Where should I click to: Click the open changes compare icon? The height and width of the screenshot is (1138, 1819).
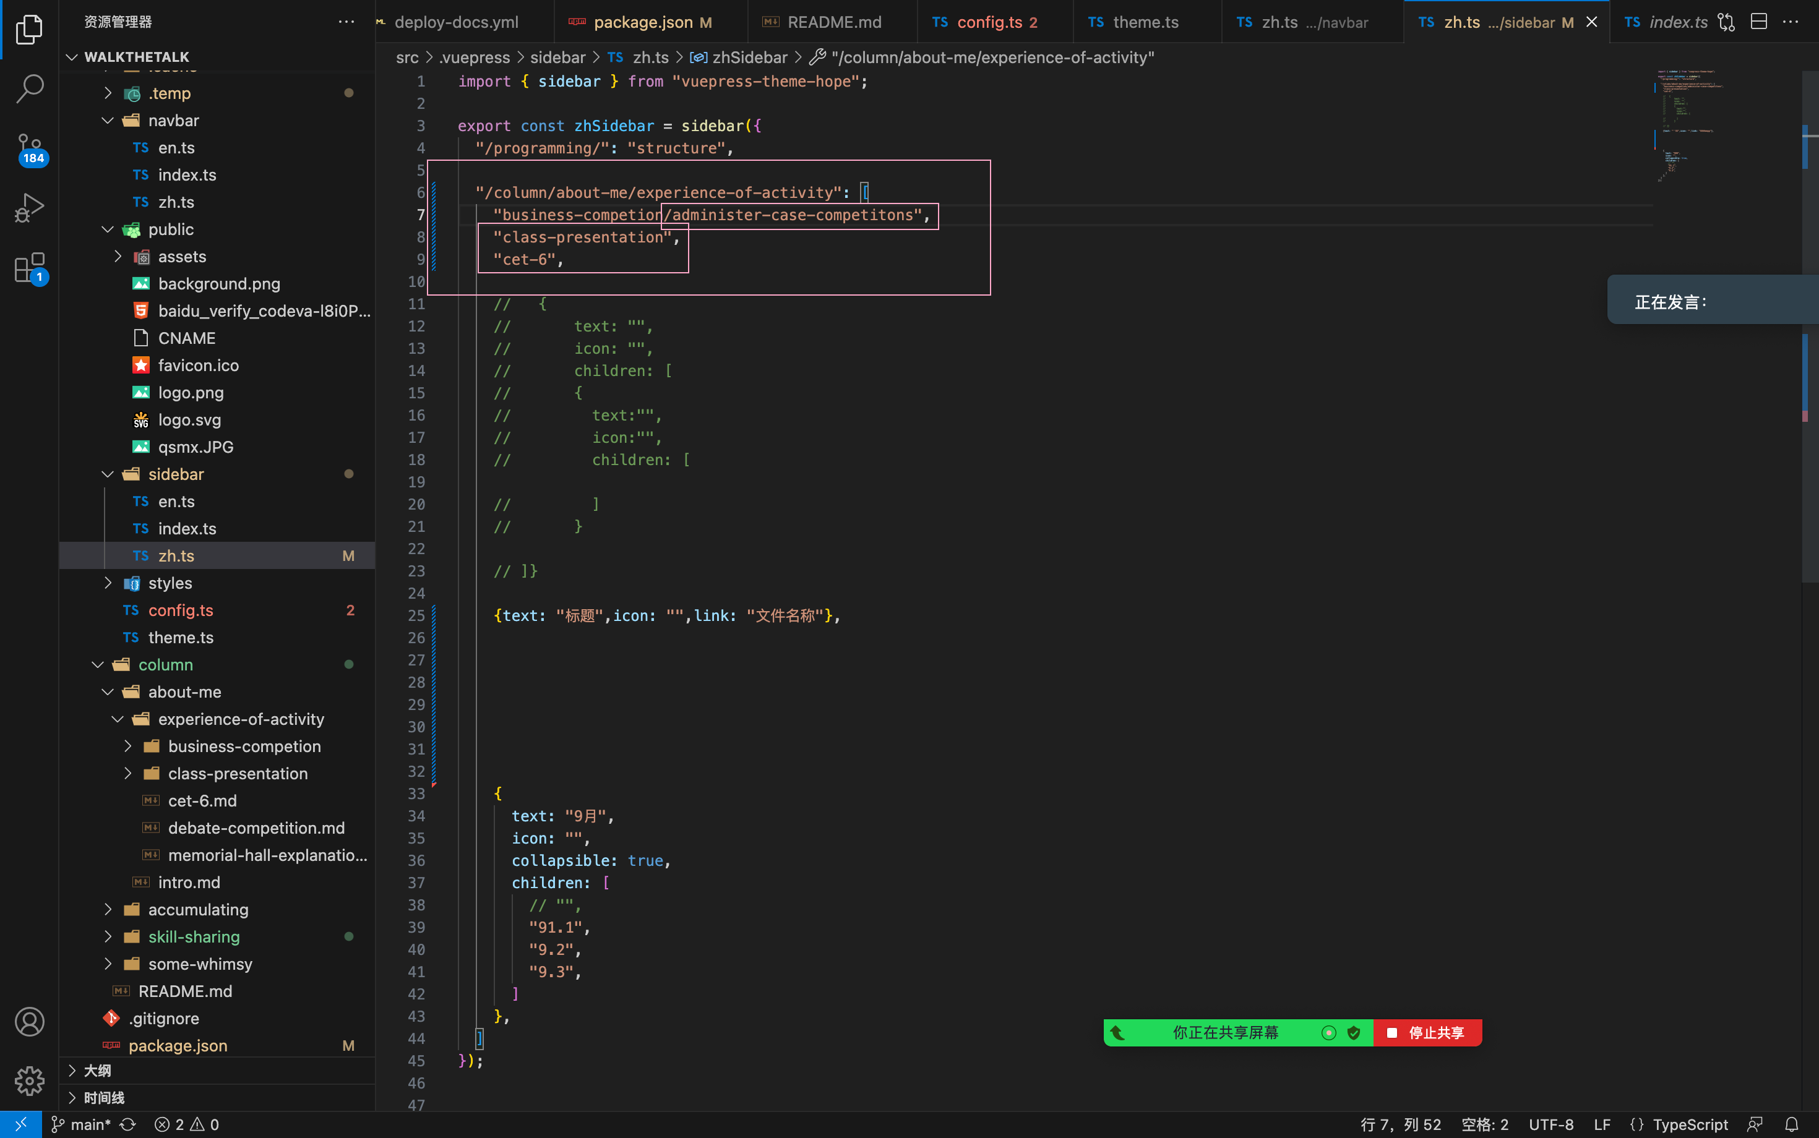[x=1726, y=22]
